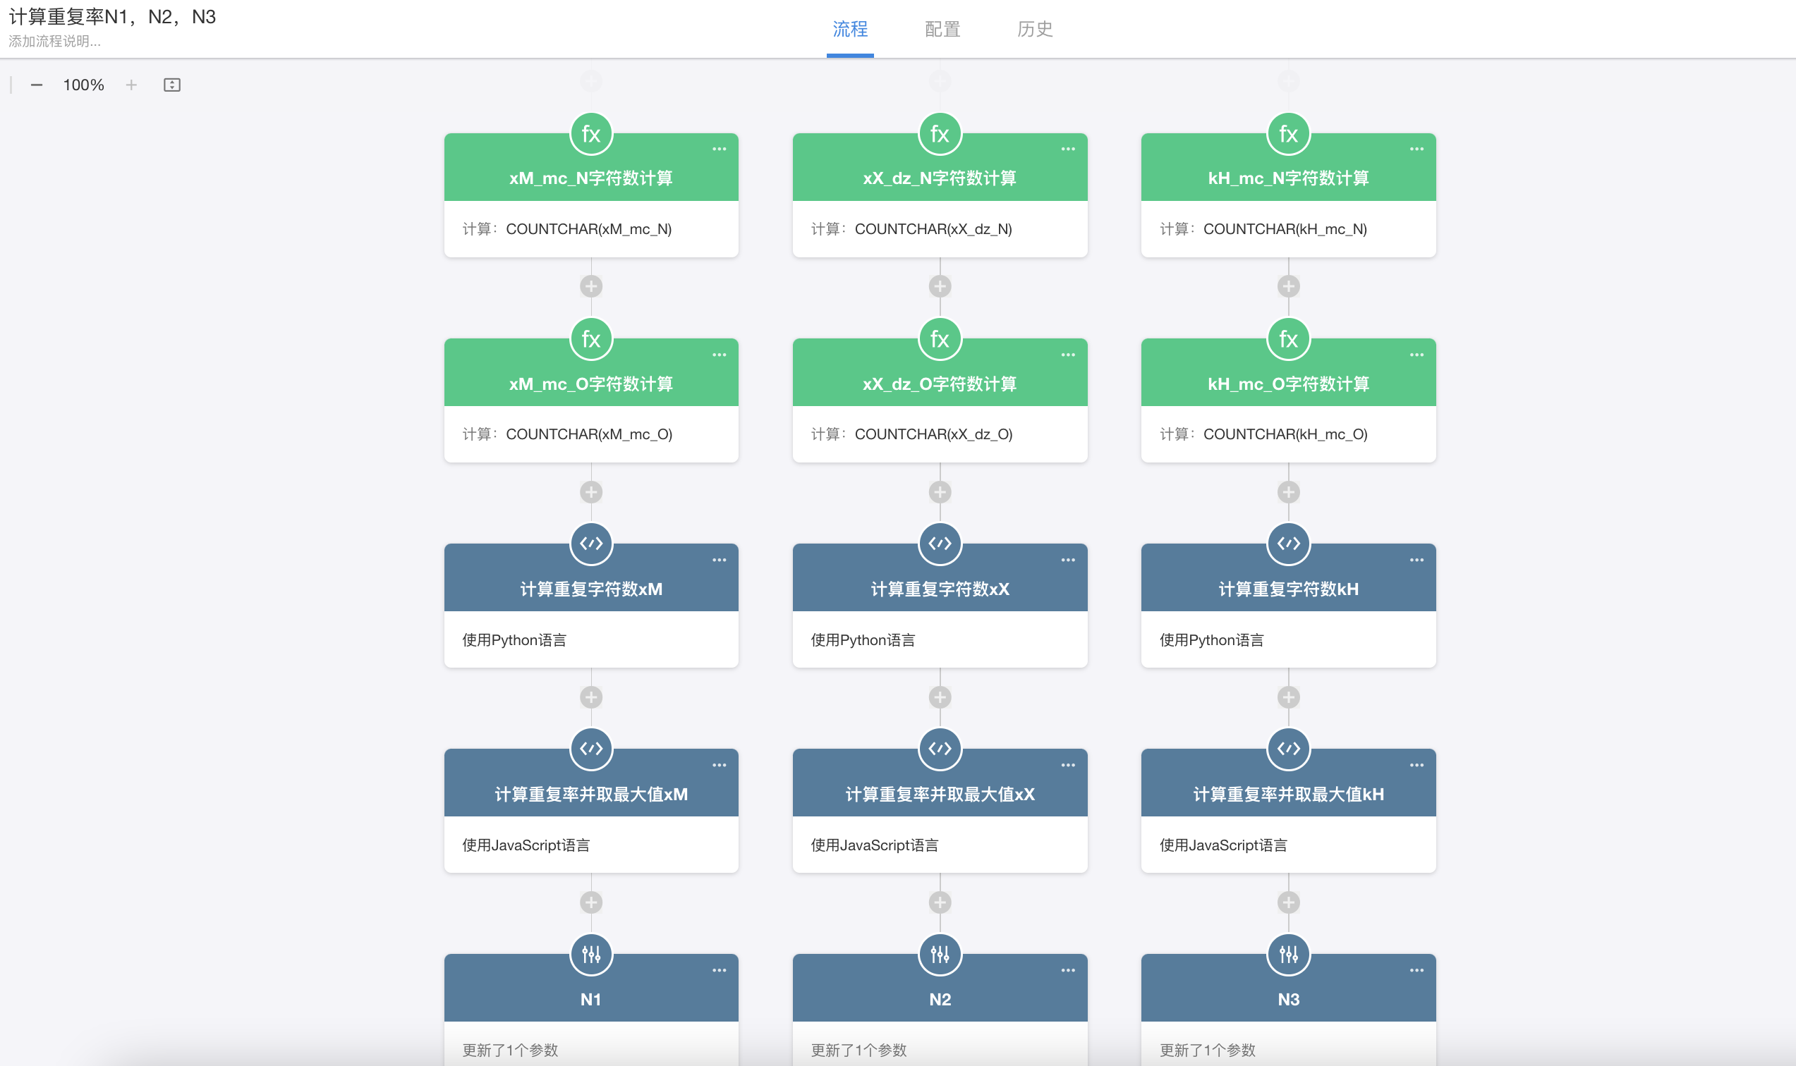Open more options on N2 node

point(1067,969)
